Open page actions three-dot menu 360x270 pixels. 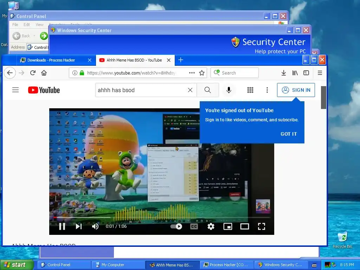click(192, 73)
